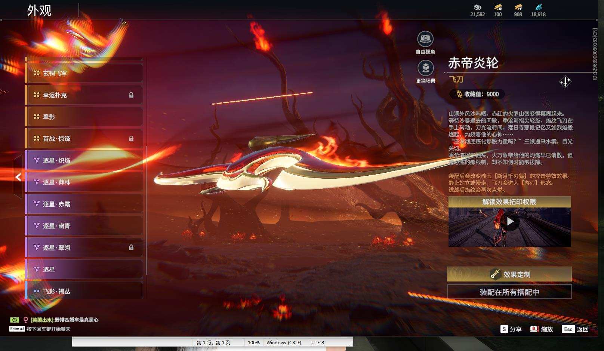This screenshot has height=351, width=604.
Task: Click 第 1 行, 第 1 列 status entry
Action: point(214,342)
